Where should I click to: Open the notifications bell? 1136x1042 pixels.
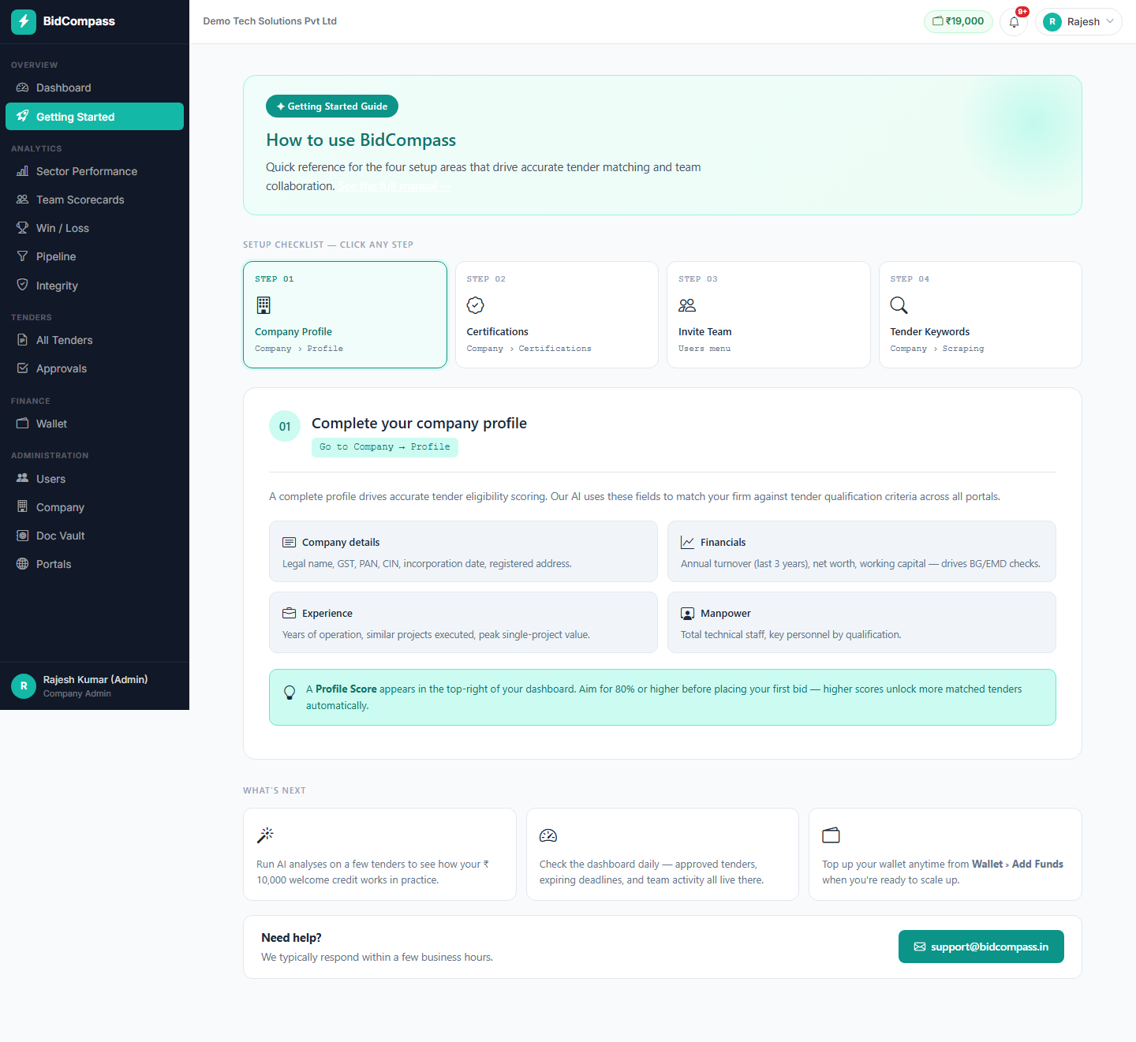coord(1014,21)
